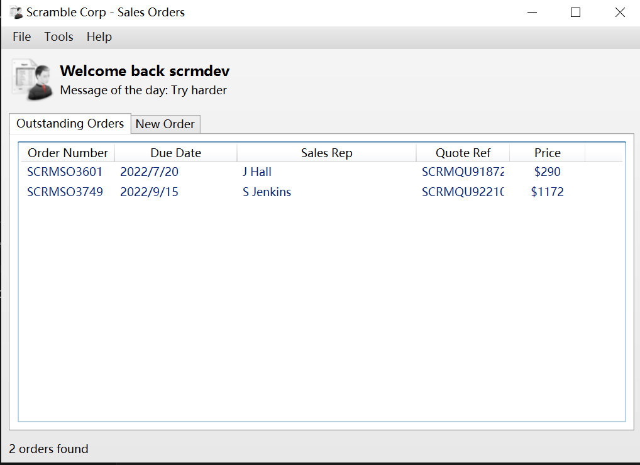This screenshot has height=465, width=640.
Task: Sort orders by the Price column header
Action: click(x=547, y=153)
